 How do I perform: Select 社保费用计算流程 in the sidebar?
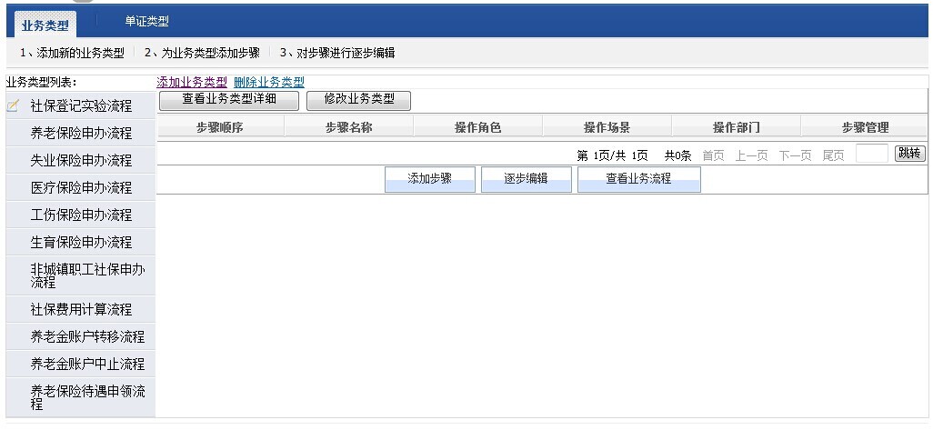[x=81, y=310]
